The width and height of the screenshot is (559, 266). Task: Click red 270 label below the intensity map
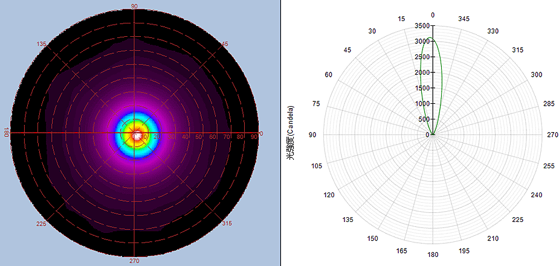[x=134, y=261]
